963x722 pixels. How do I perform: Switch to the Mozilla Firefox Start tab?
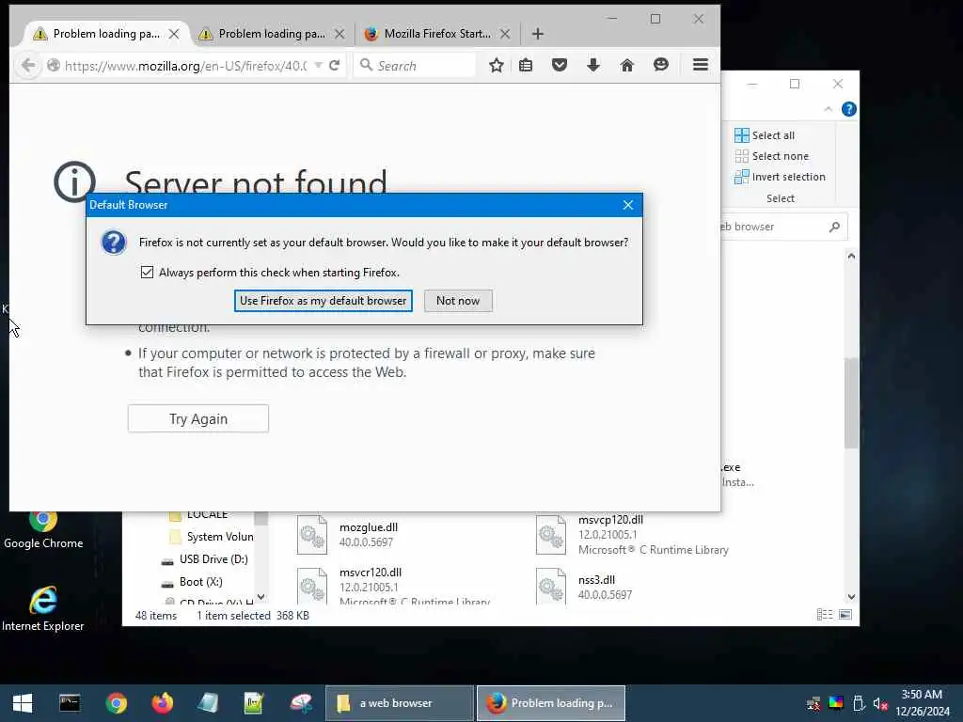click(437, 34)
